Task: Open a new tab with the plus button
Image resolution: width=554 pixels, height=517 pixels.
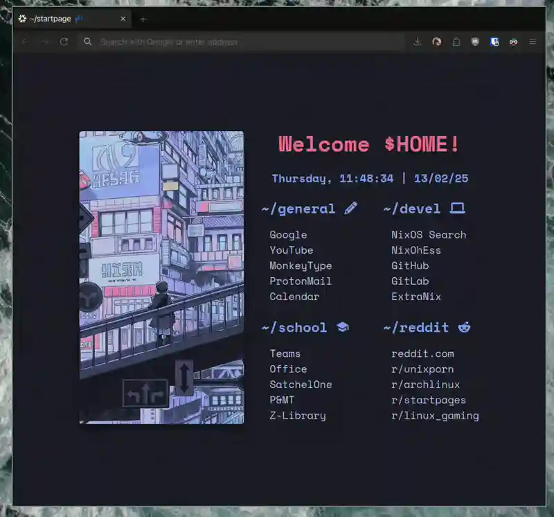Action: click(x=143, y=19)
